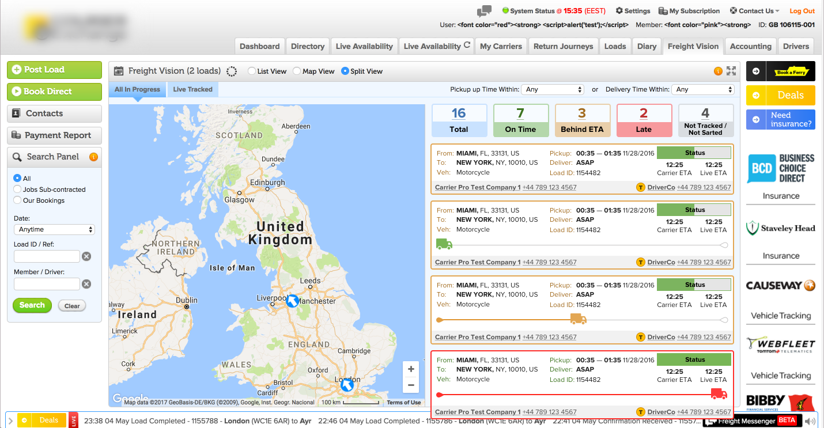Open the chat messages speech bubble icon
Image resolution: width=824 pixels, height=428 pixels.
tap(484, 11)
